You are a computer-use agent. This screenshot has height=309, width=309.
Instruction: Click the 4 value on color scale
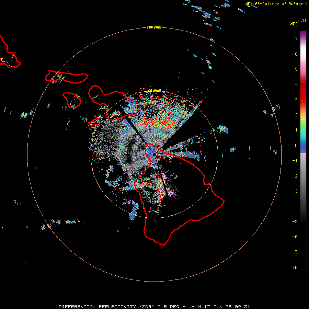tap(296, 84)
